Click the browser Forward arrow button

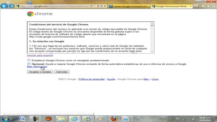pyautogui.click(x=12, y=6)
